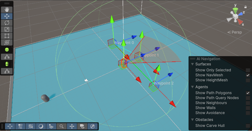Click the Show Avoidance label
252x131 pixels.
[210, 113]
